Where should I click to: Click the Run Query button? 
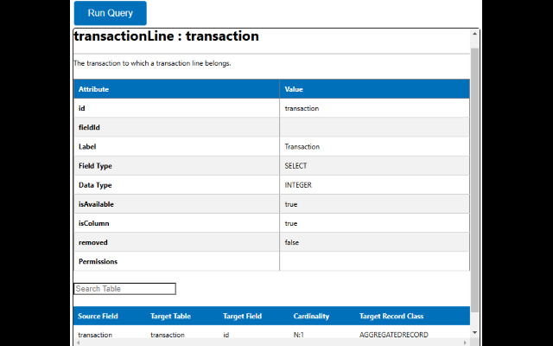pyautogui.click(x=110, y=13)
